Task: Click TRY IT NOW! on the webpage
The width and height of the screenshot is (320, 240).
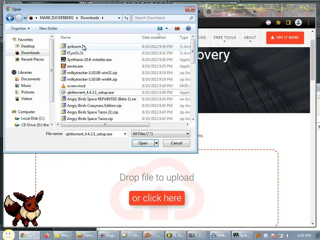Action: click(x=285, y=37)
